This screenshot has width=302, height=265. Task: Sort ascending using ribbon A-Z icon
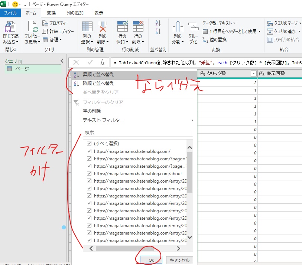coord(158,23)
